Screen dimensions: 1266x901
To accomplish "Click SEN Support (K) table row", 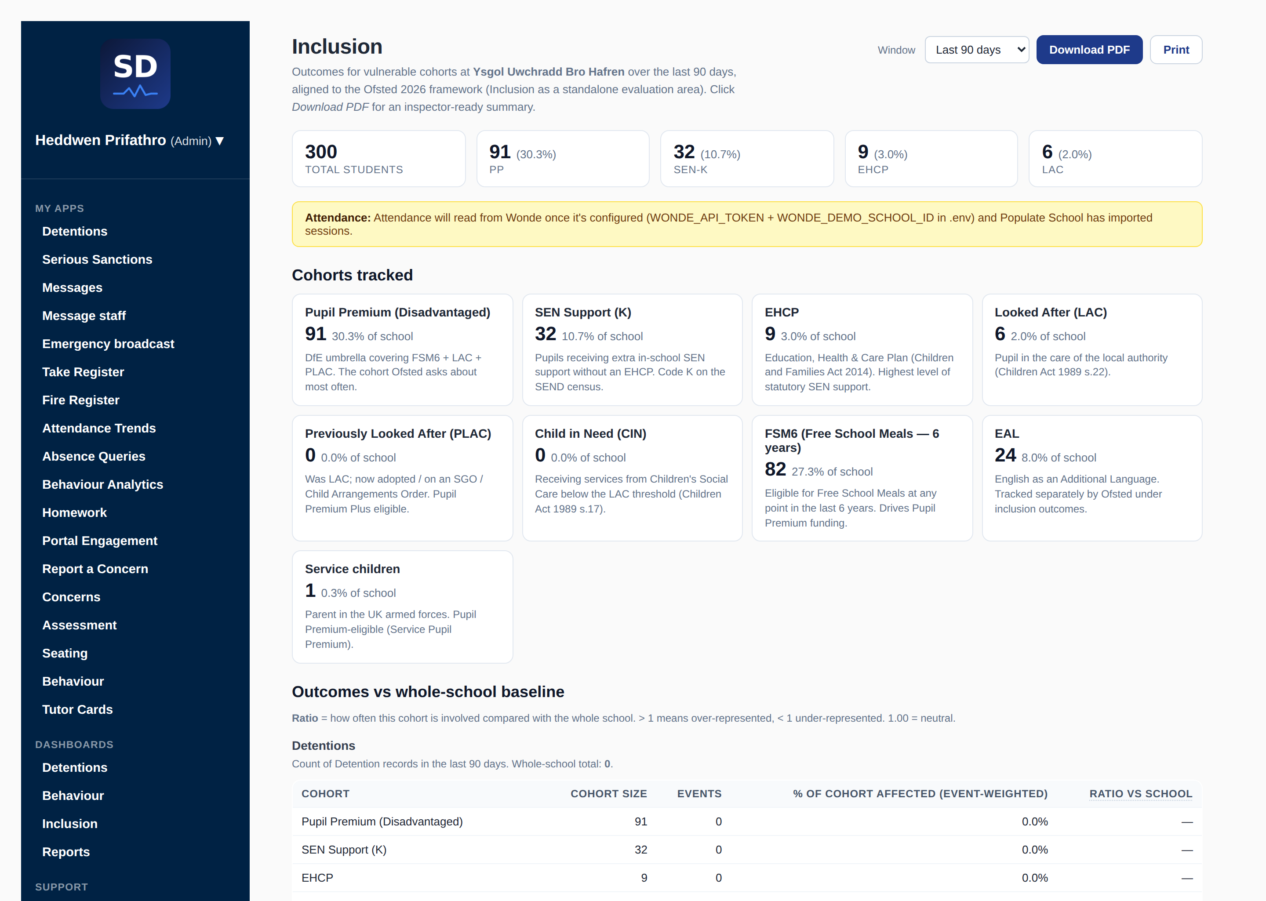I will [x=747, y=850].
